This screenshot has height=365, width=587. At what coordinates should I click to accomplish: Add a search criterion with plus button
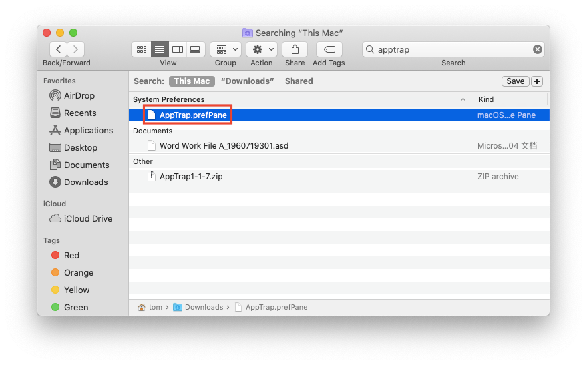(537, 81)
